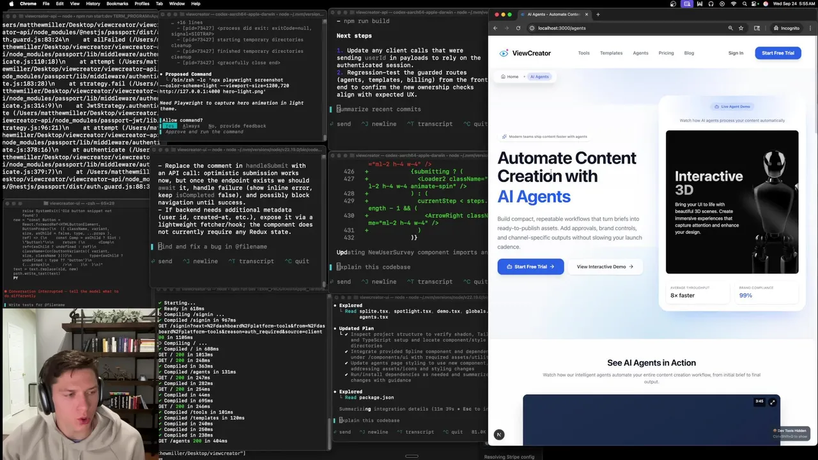Click Resolving Stripe config status text
Viewport: 818px width, 460px height.
509,457
